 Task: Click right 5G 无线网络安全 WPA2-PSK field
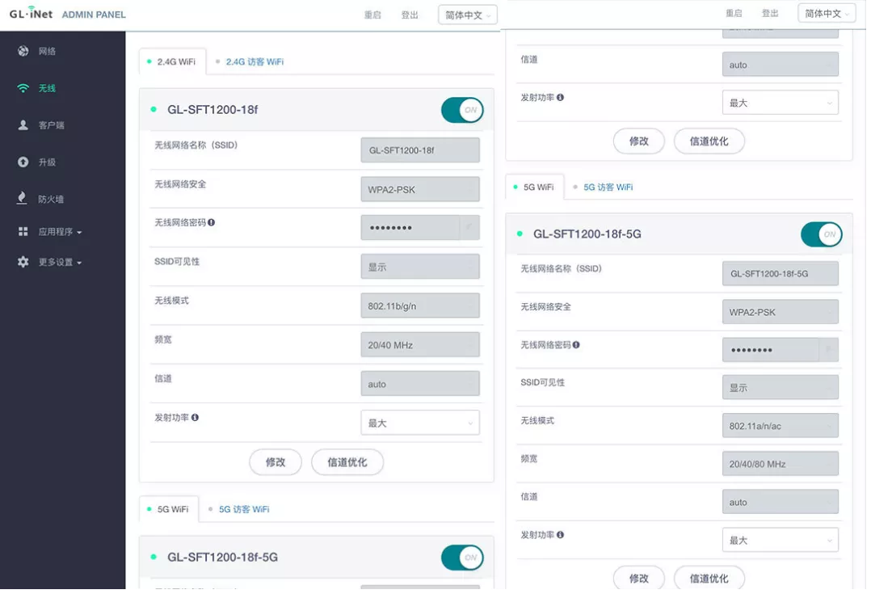point(780,312)
